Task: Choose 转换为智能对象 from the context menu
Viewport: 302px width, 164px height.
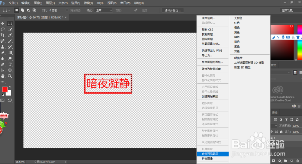Action: tap(213, 69)
